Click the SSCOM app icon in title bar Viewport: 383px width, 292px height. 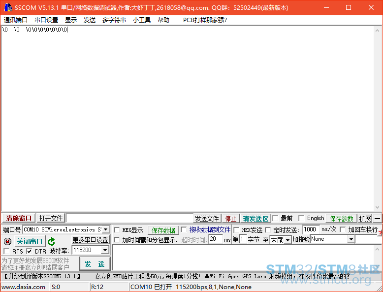(8, 7)
